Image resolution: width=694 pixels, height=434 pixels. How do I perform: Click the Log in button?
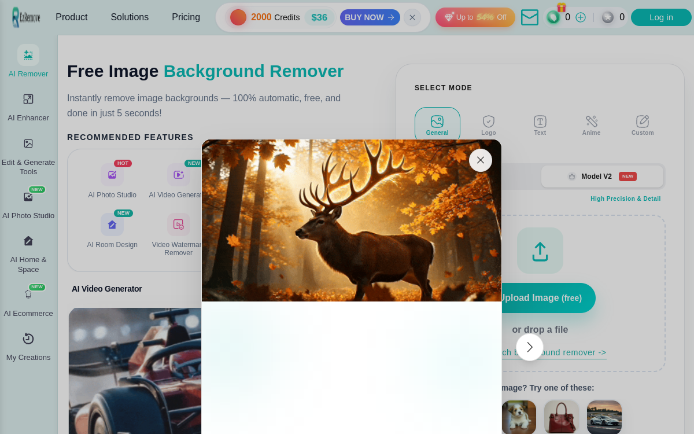661,17
